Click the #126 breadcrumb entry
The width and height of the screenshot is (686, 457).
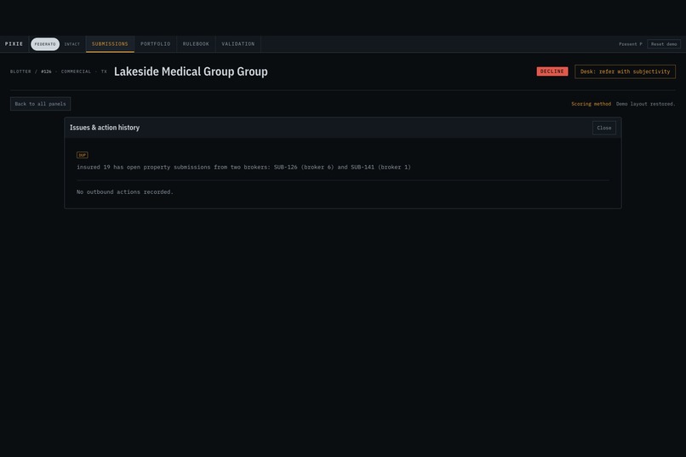point(46,71)
